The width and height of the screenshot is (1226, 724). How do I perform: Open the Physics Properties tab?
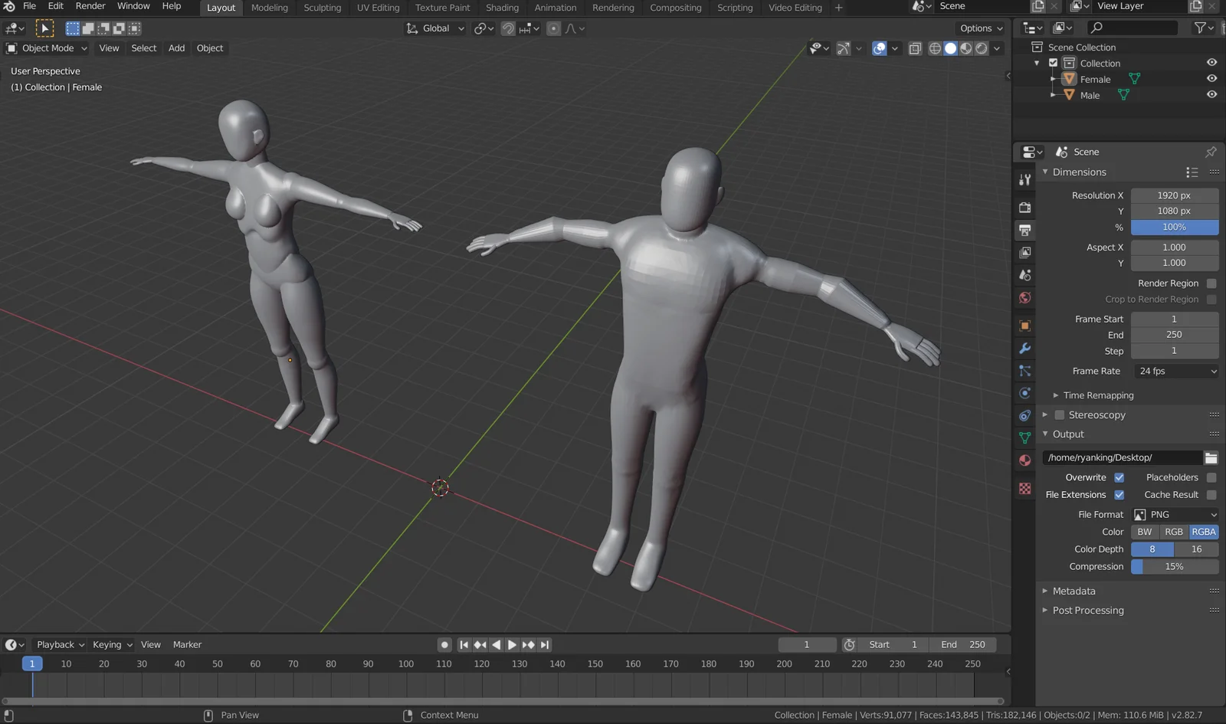click(1024, 393)
